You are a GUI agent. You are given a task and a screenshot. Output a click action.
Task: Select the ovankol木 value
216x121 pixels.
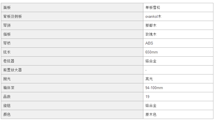click(x=153, y=17)
